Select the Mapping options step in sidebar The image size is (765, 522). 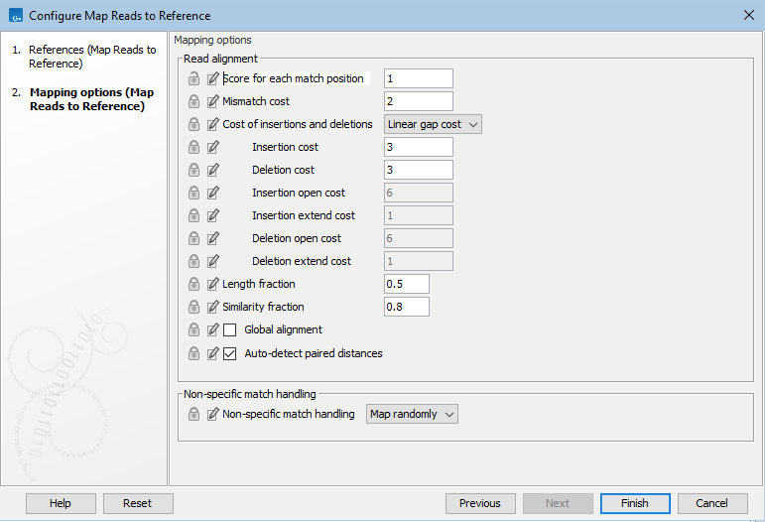click(91, 99)
